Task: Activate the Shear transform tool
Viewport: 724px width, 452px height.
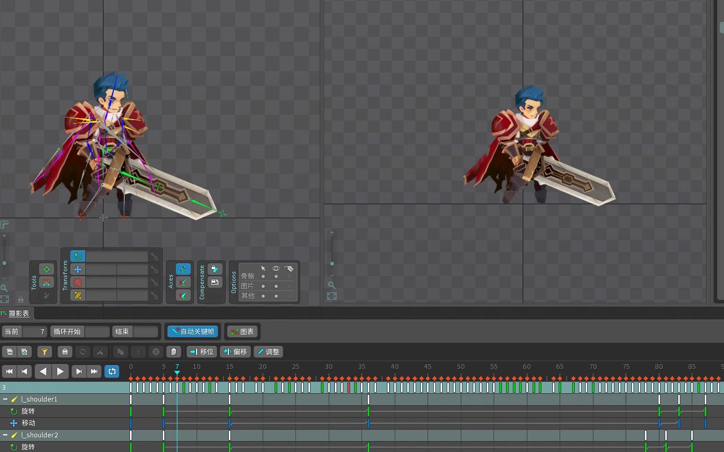Action: tap(77, 295)
